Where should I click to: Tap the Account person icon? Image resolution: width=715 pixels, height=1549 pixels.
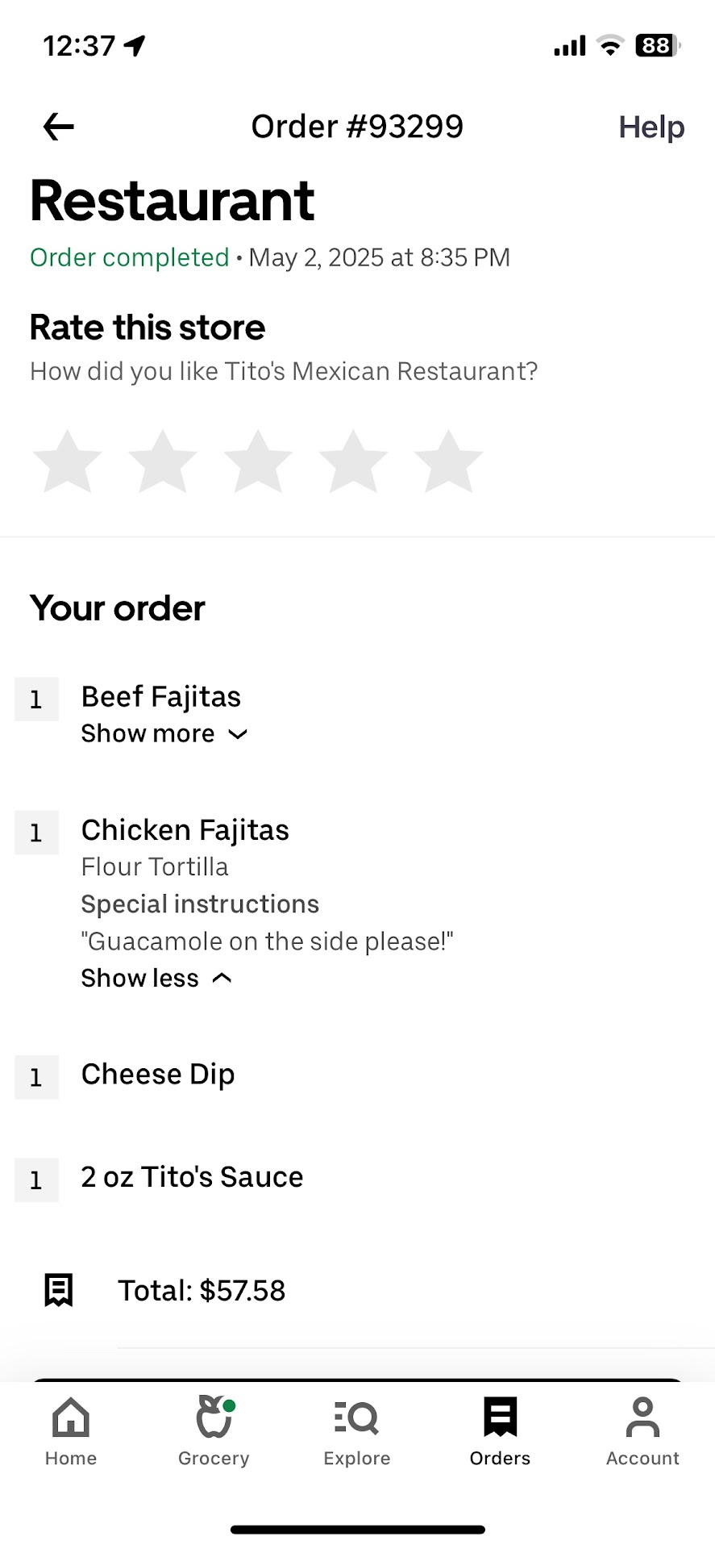point(642,1417)
